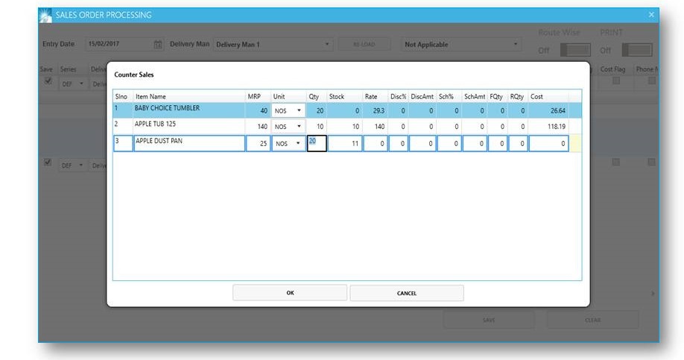Click the Slno column header
Image resolution: width=684 pixels, height=360 pixels.
click(121, 96)
